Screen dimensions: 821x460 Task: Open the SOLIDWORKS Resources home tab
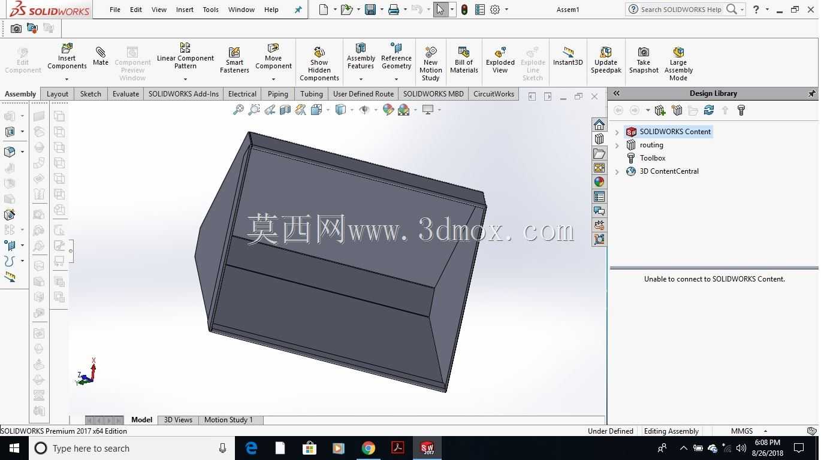(x=599, y=125)
